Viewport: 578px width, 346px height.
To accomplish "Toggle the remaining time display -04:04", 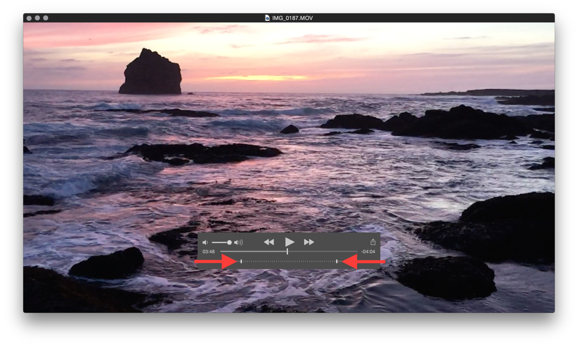I will [368, 251].
